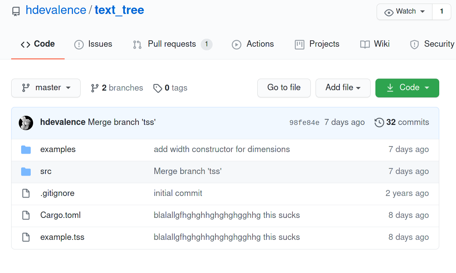Click the Go to file button
The width and height of the screenshot is (456, 273).
point(284,88)
